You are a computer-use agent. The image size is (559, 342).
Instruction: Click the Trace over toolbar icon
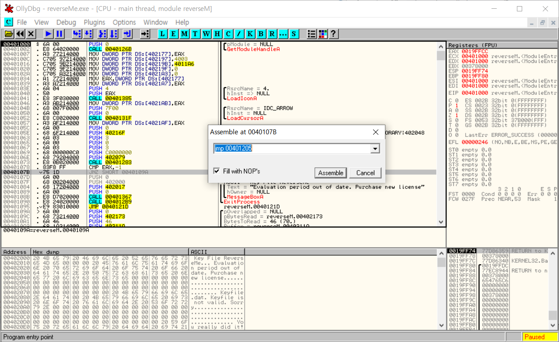(113, 34)
